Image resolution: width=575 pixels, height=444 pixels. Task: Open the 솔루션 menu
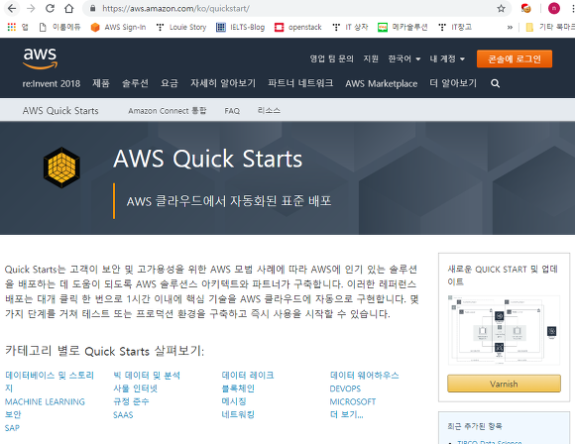point(135,83)
